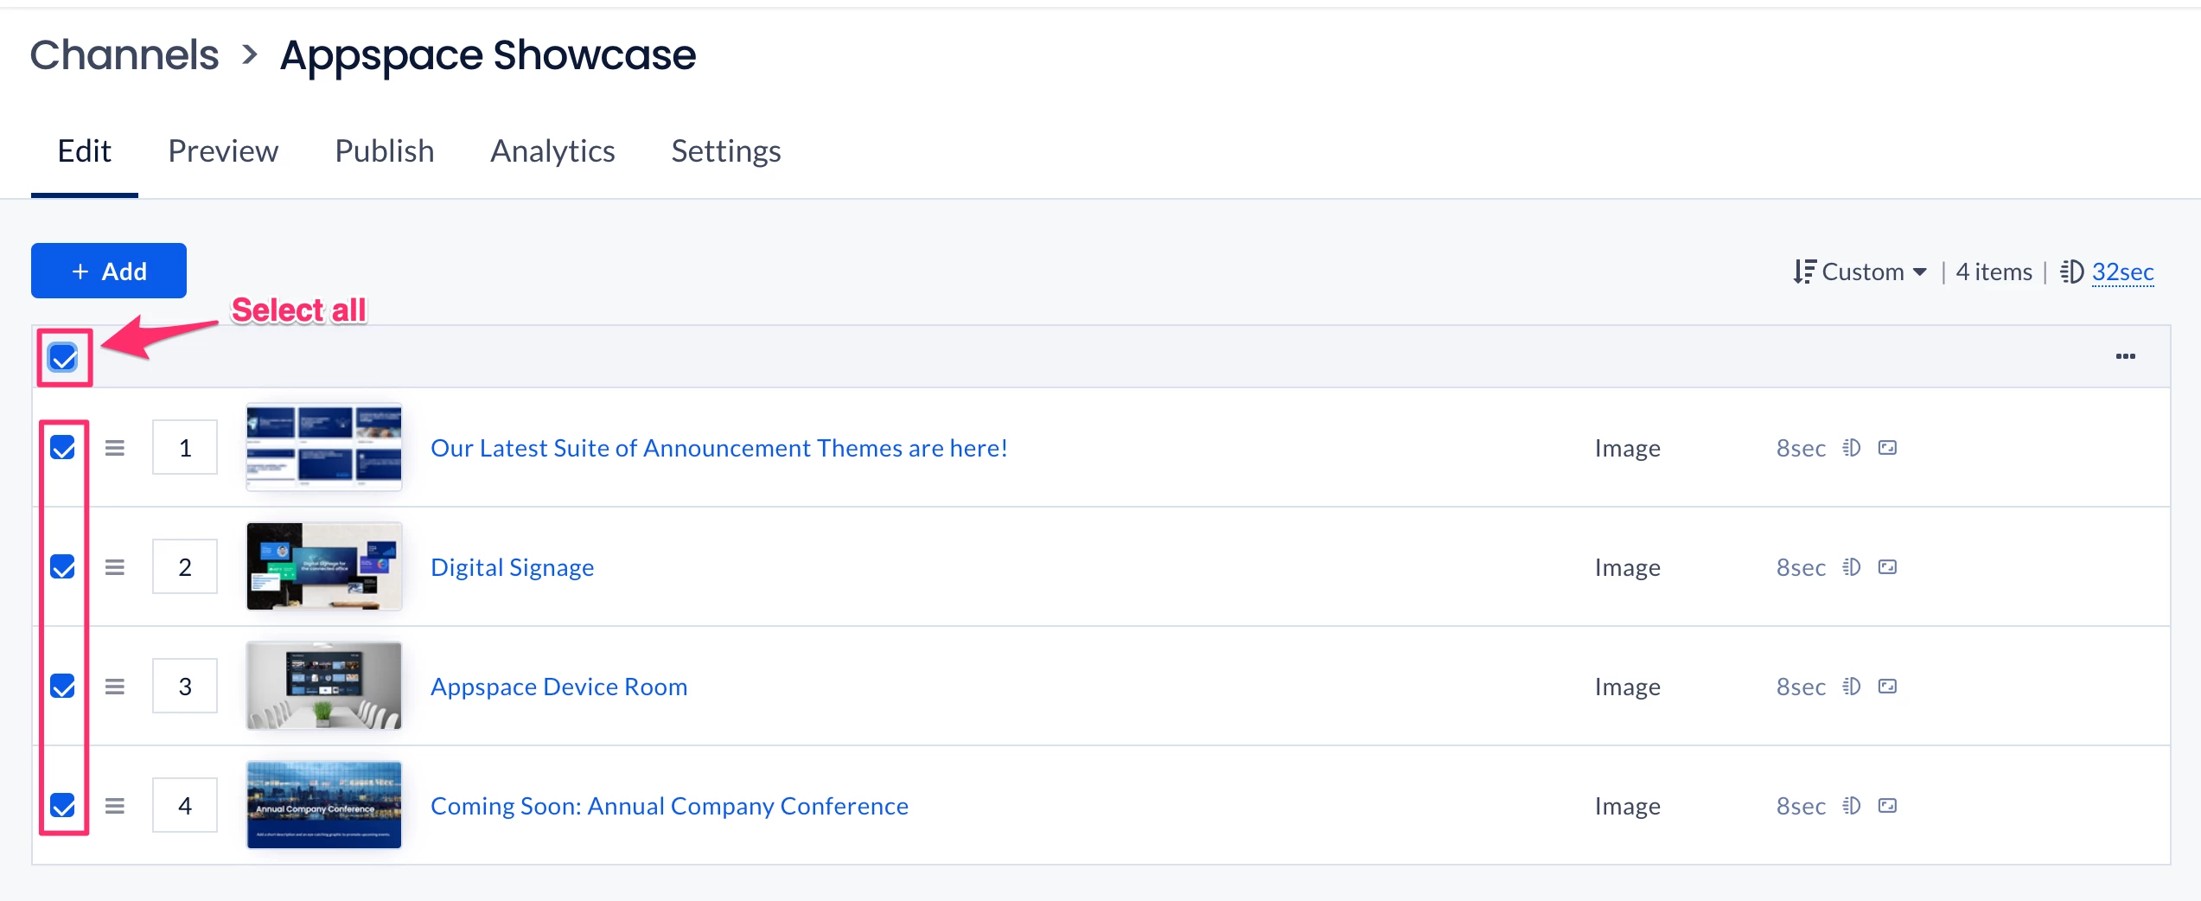
Task: Open the Analytics tab
Action: [552, 151]
